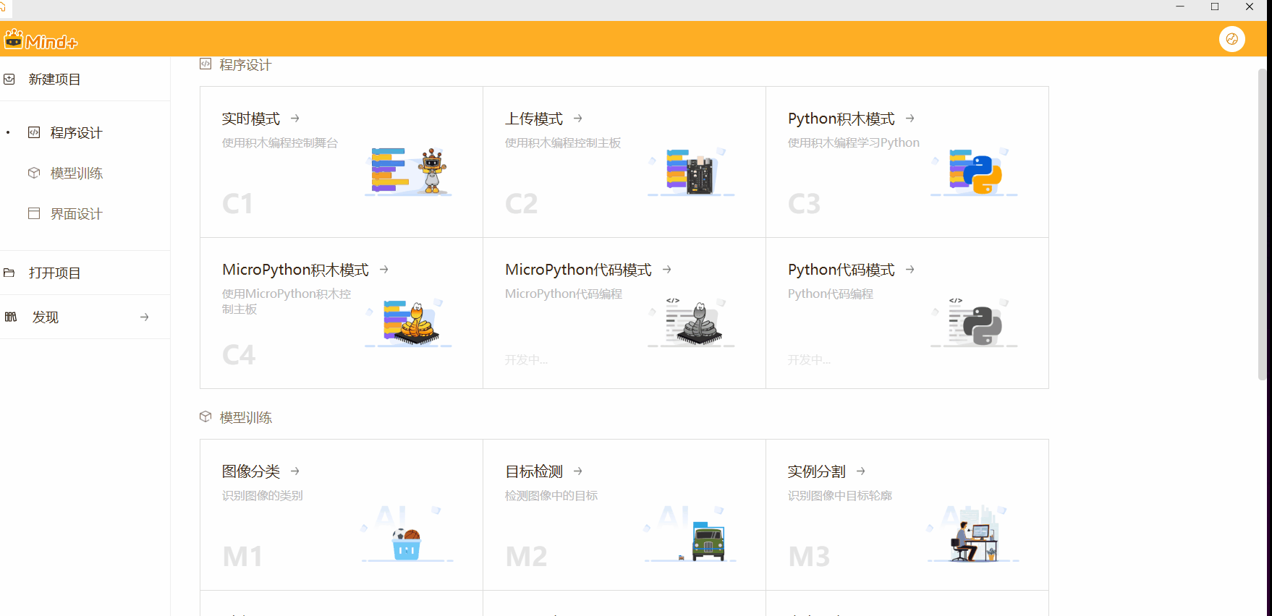Click the 目标检测 truck illustration
The width and height of the screenshot is (1272, 616).
[x=691, y=534]
